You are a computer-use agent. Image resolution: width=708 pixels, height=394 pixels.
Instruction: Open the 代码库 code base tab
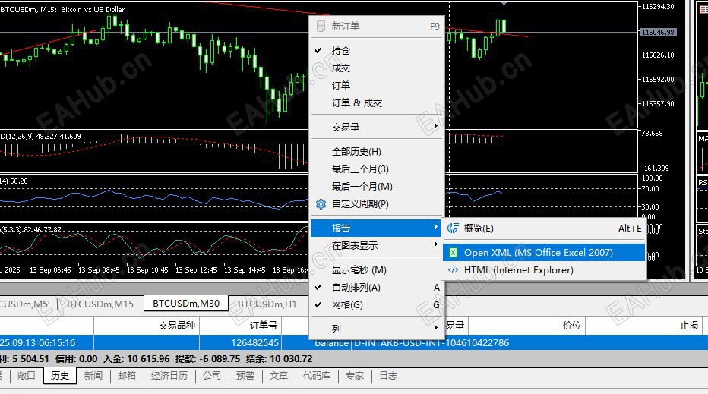point(317,376)
